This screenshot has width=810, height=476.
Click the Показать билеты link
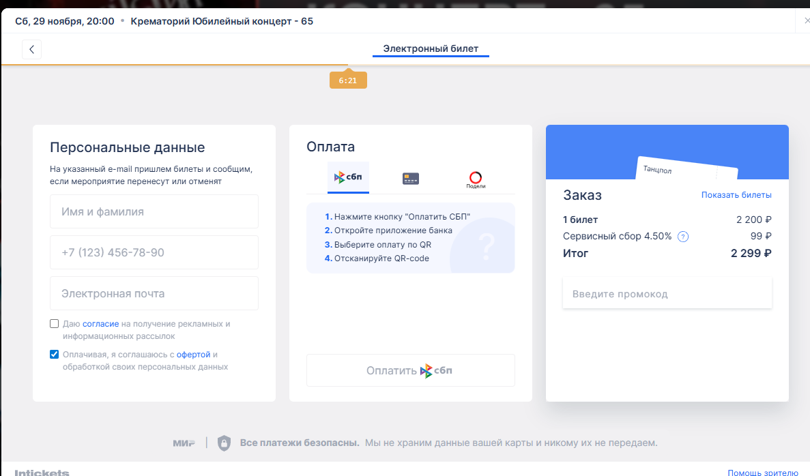pos(736,195)
